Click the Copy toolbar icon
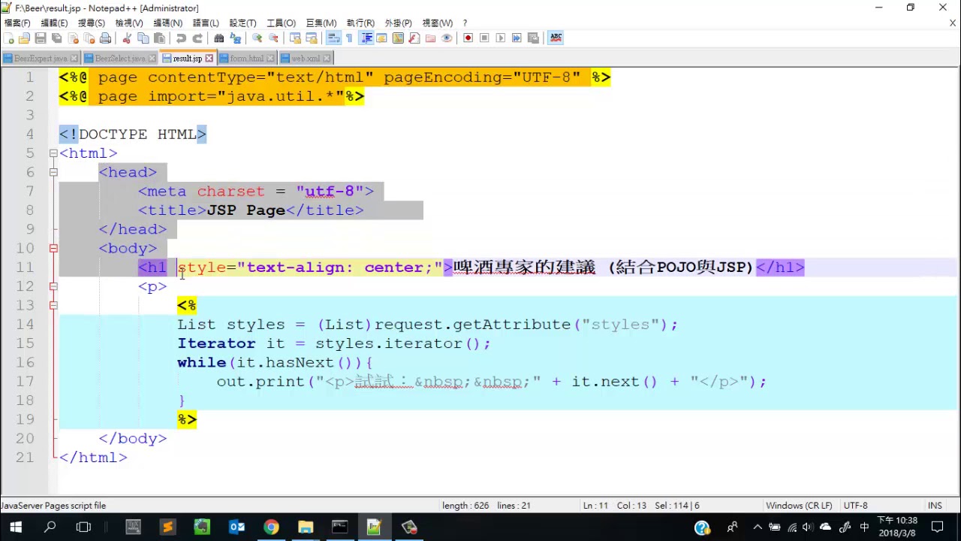 [143, 38]
